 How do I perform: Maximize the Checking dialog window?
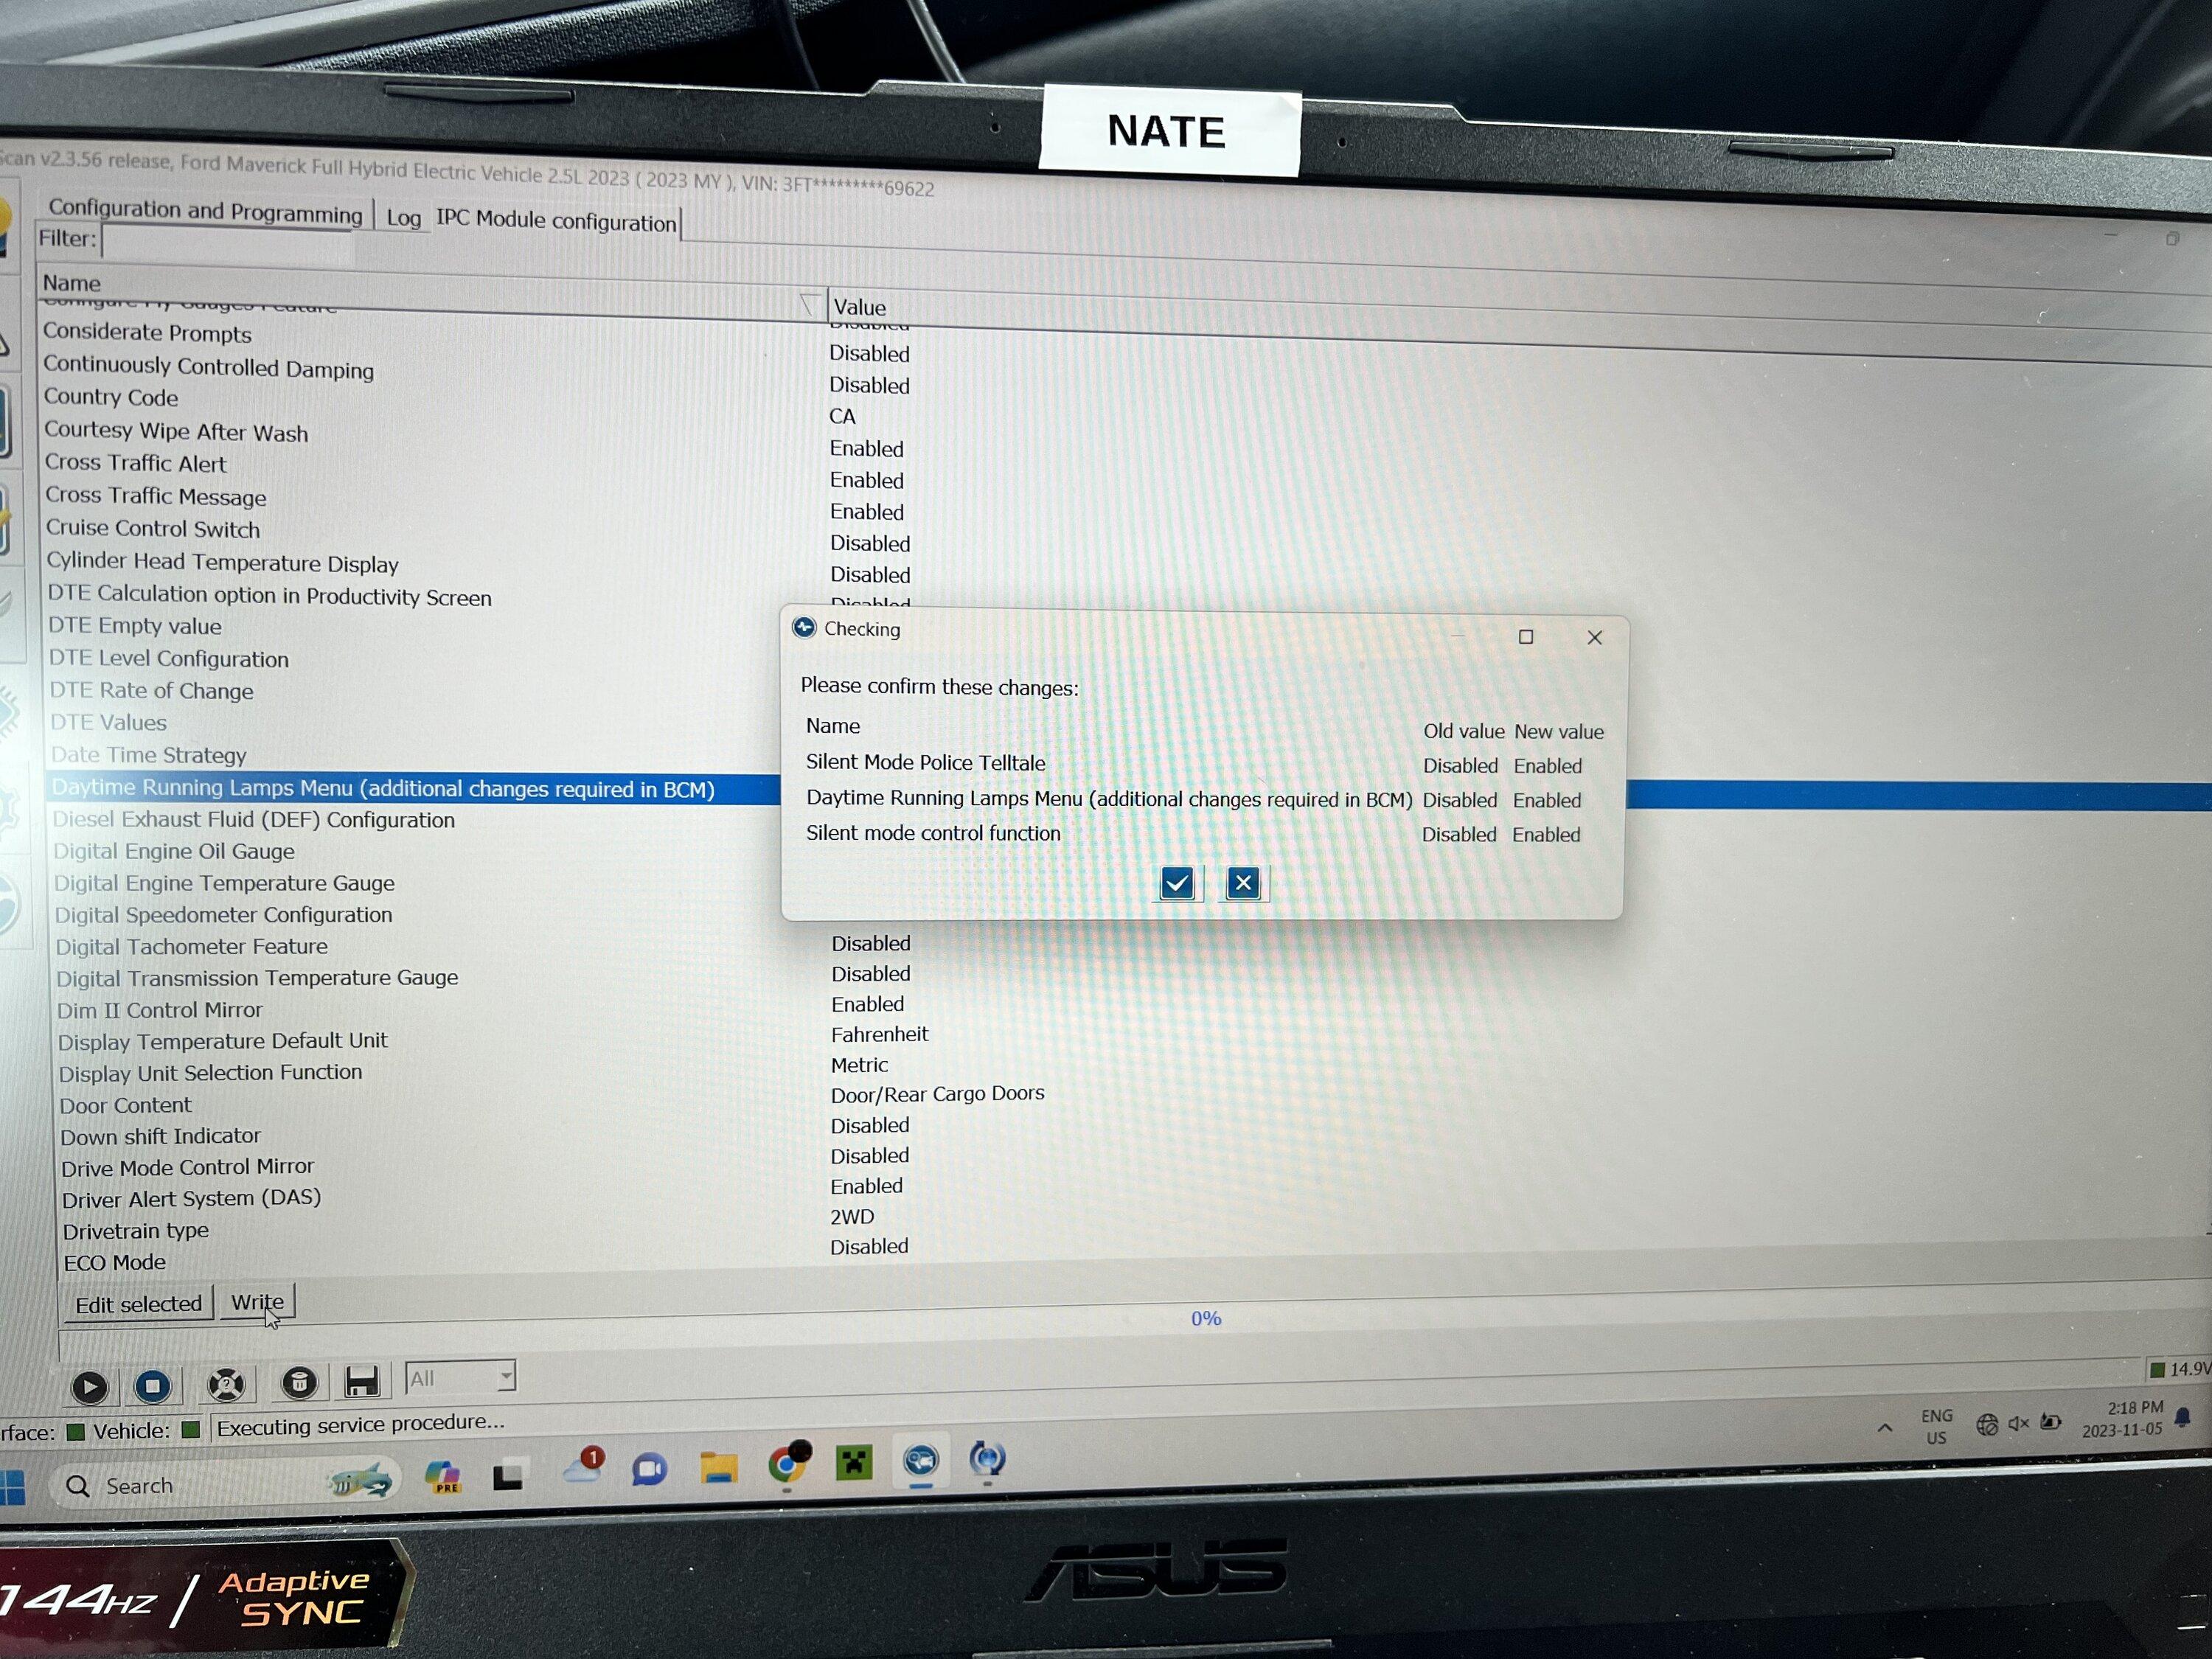click(1526, 637)
